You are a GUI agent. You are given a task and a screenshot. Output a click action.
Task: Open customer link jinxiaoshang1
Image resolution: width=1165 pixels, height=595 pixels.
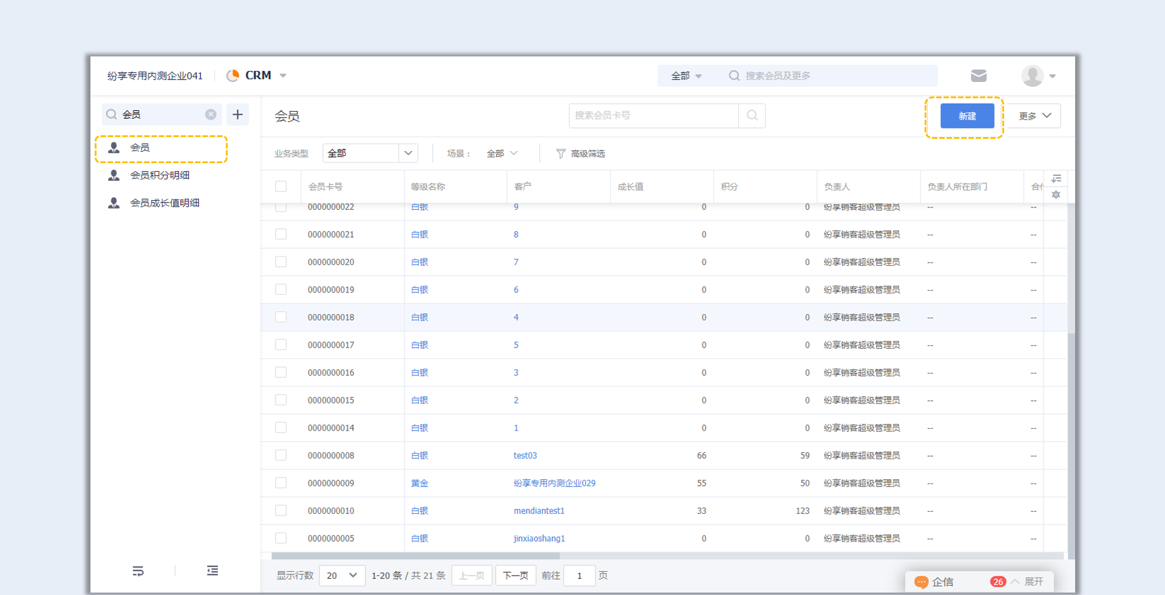[x=539, y=539]
